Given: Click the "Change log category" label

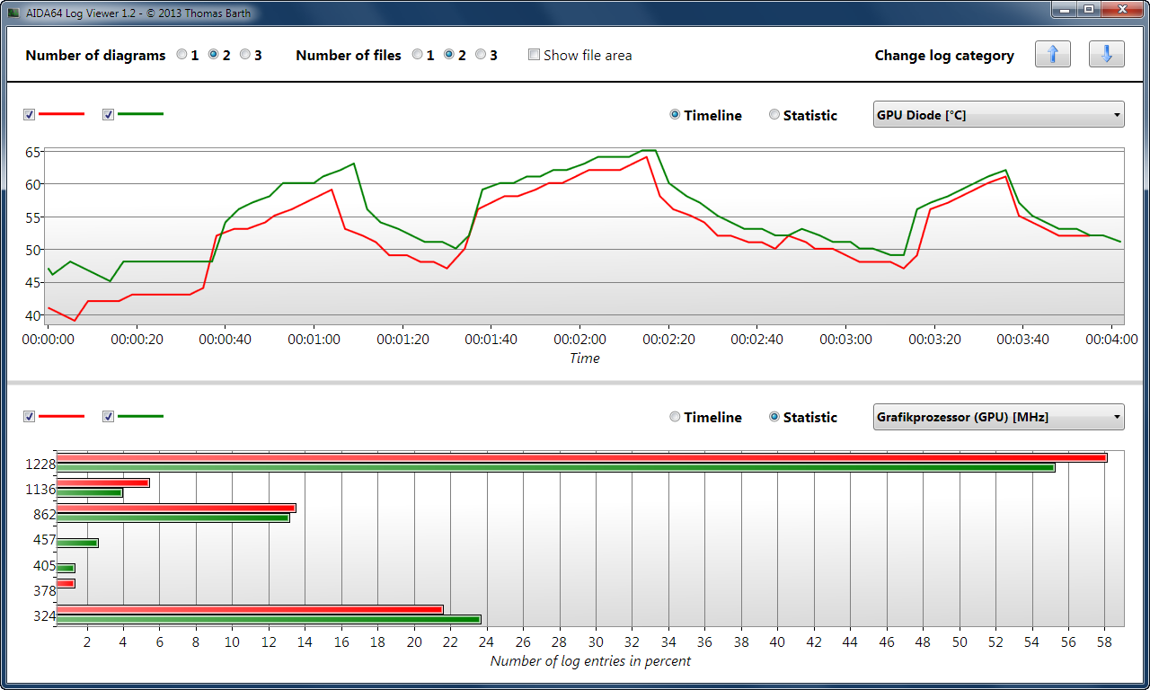Looking at the screenshot, I should point(944,56).
